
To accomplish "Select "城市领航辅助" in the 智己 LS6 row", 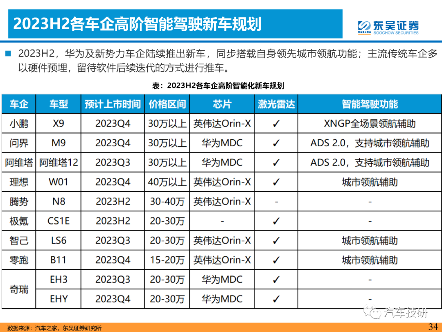I will tap(370, 241).
